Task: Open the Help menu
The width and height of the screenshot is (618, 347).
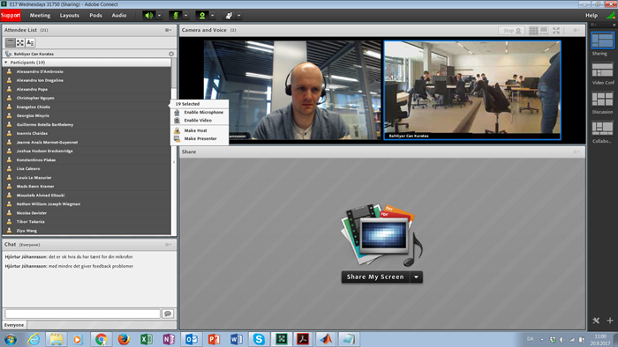Action: pos(592,15)
